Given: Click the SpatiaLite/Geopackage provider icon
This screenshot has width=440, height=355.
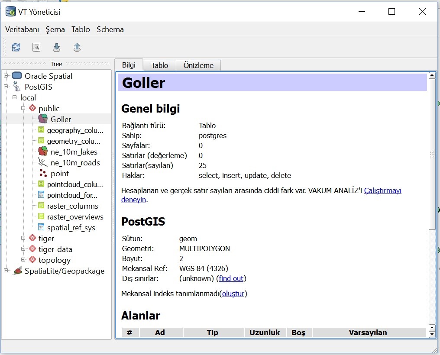Looking at the screenshot, I should tap(17, 271).
